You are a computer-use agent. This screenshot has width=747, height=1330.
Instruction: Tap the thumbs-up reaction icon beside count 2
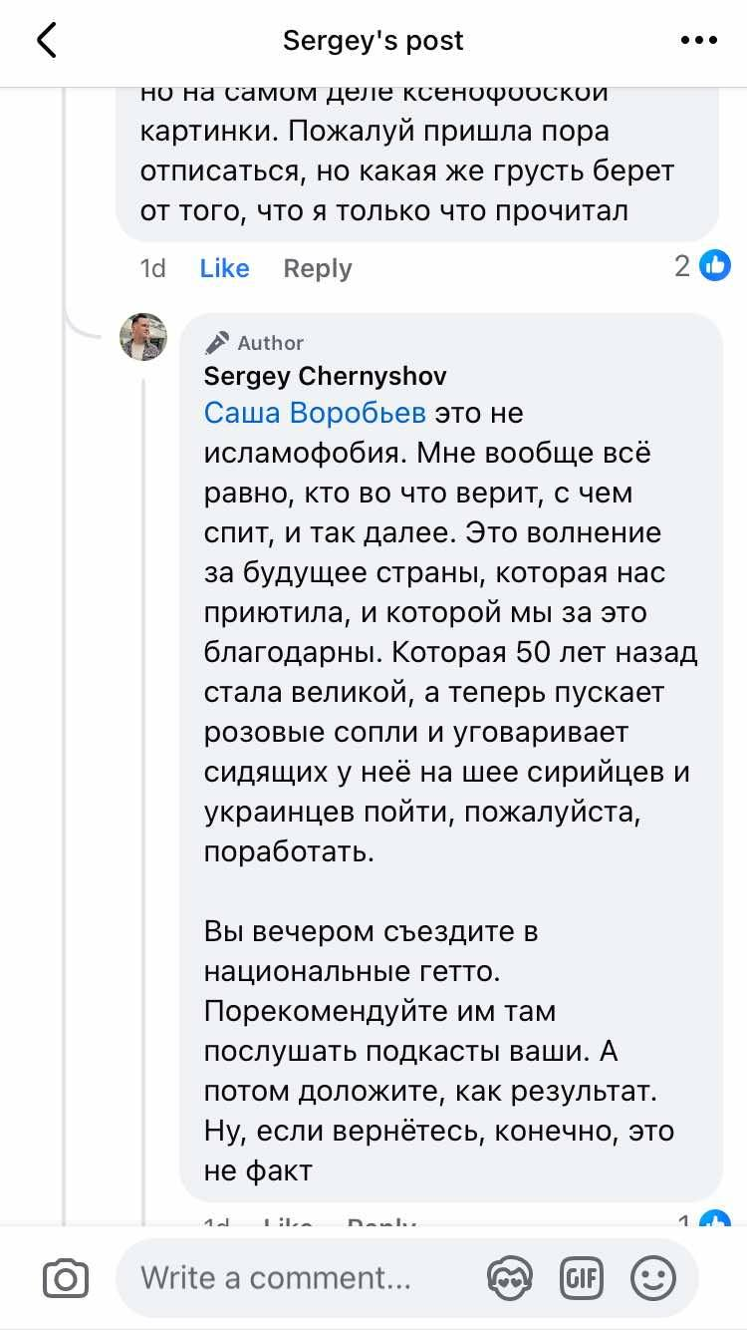715,265
